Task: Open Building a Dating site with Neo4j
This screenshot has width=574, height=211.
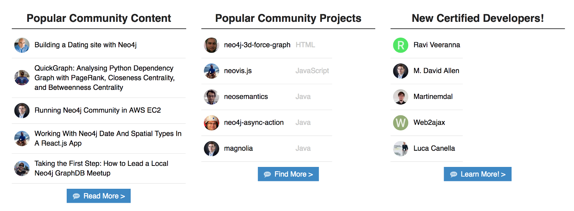Action: (x=85, y=45)
